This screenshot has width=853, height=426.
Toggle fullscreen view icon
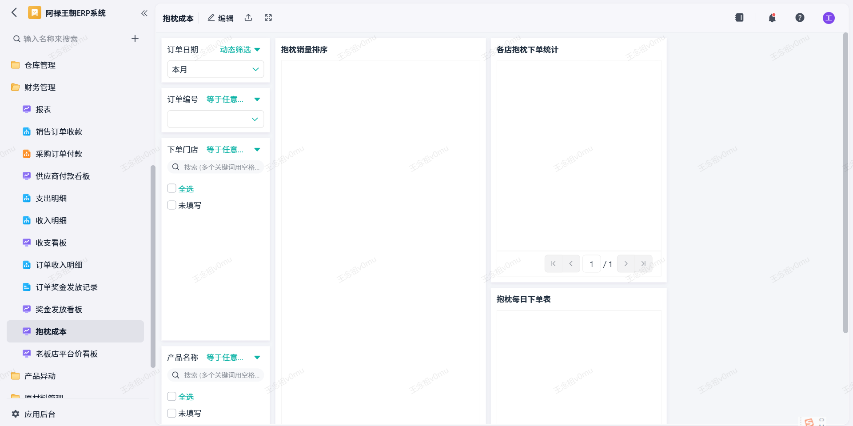(x=268, y=18)
